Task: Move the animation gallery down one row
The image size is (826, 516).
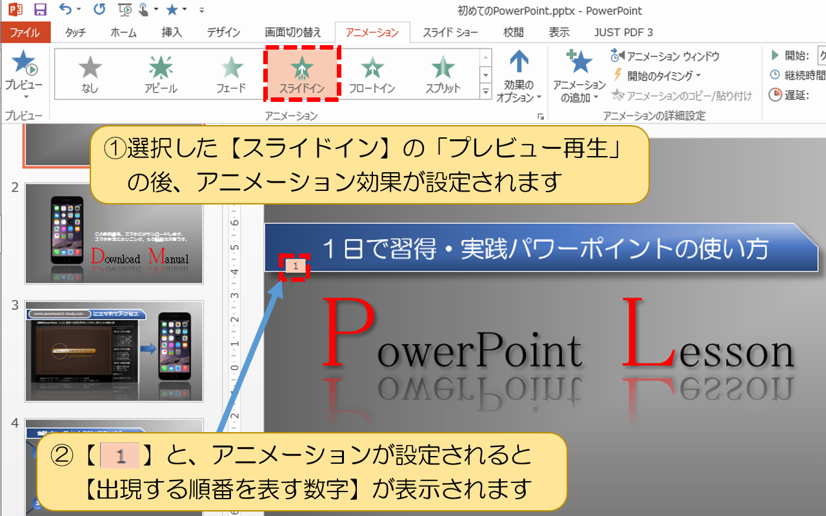Action: tap(486, 75)
